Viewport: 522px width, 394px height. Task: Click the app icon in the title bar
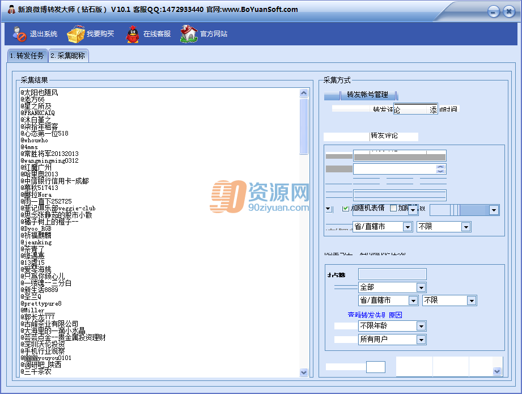tap(11, 10)
